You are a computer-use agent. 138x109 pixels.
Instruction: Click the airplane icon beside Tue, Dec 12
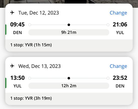tap(12, 13)
